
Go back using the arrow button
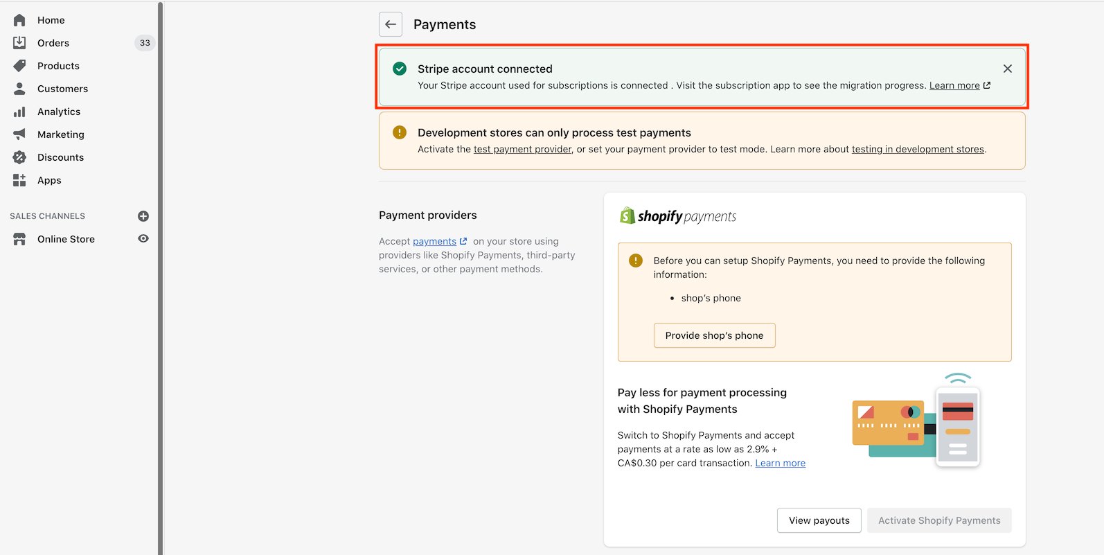coord(391,24)
